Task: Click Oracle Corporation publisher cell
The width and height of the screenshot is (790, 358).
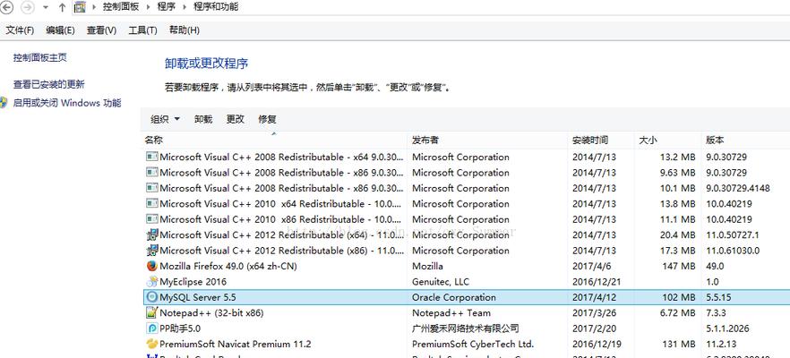Action: pyautogui.click(x=454, y=297)
